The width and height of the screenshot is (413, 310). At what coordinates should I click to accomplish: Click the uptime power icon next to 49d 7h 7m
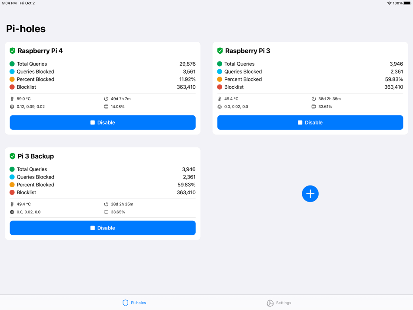(x=106, y=99)
